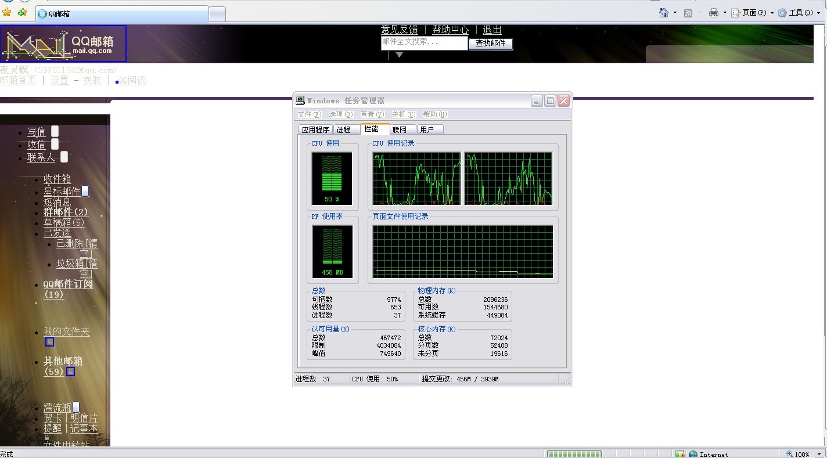Expand the arrow next to the printer icon
This screenshot has height=458, width=827.
tap(724, 13)
